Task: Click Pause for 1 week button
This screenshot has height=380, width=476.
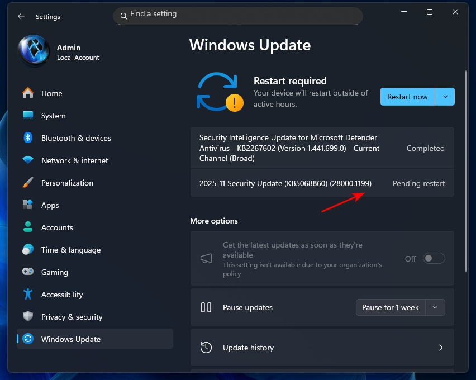Action: click(391, 307)
